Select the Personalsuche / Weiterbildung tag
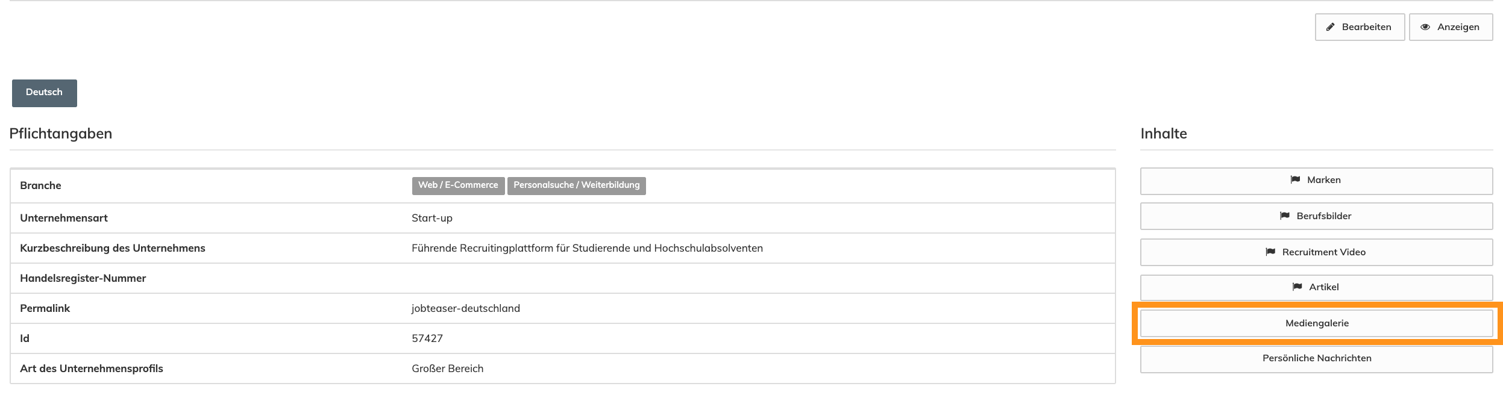Image resolution: width=1503 pixels, height=395 pixels. 576,185
